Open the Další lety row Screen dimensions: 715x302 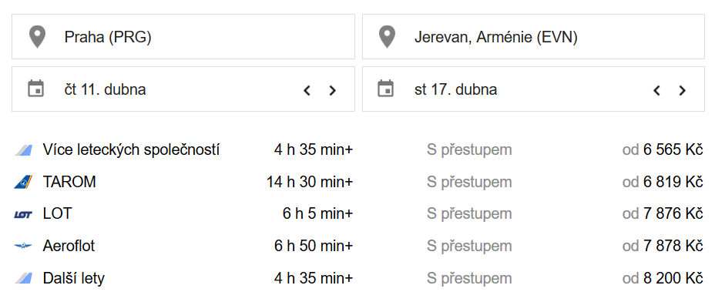tap(358, 278)
